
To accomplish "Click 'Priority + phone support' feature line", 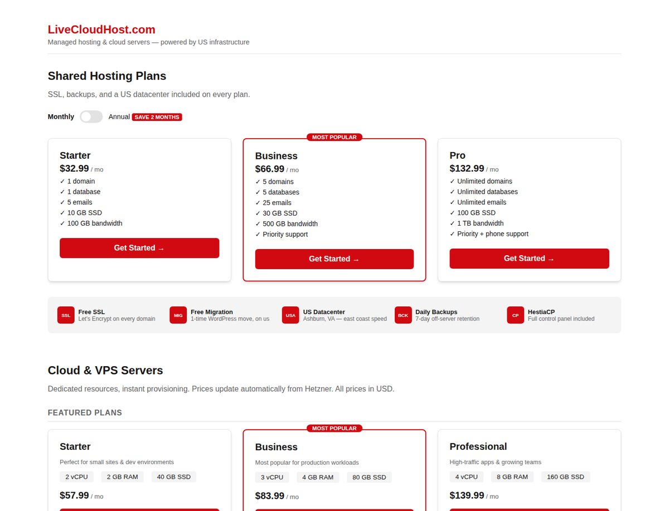I will click(x=489, y=234).
